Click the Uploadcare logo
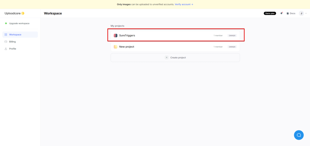The image size is (310, 146). point(14,13)
